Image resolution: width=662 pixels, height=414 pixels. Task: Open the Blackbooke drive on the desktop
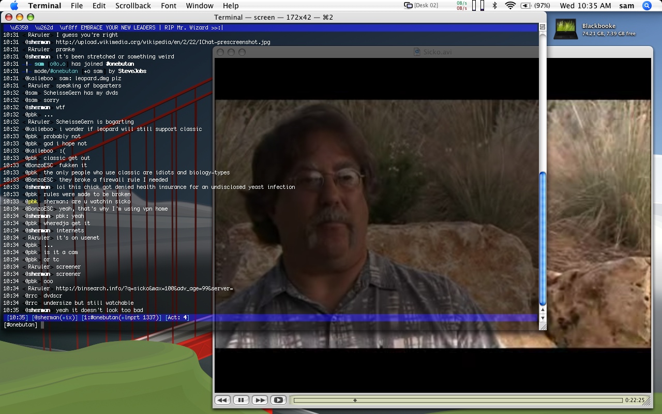point(566,29)
